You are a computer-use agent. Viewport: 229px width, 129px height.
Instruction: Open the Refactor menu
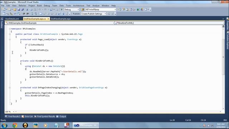(x=22, y=6)
